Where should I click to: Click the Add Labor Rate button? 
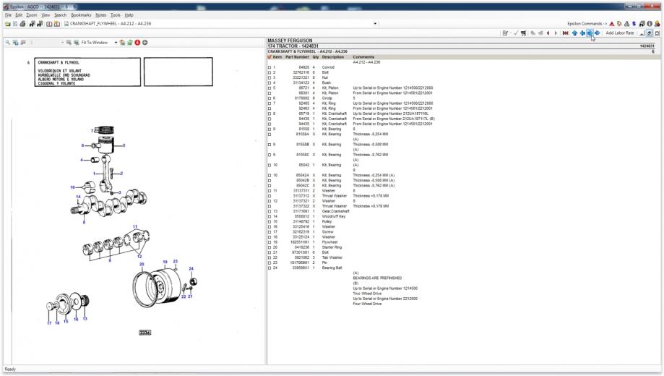click(x=619, y=33)
